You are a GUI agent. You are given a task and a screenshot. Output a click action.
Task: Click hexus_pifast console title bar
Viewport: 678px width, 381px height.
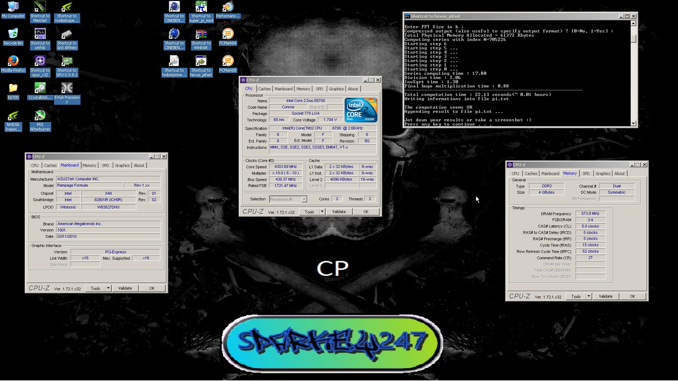(512, 16)
